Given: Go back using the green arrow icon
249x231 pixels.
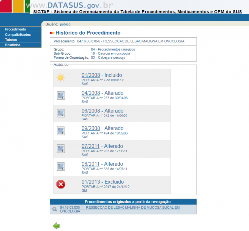Looking at the screenshot, I should 56,226.
